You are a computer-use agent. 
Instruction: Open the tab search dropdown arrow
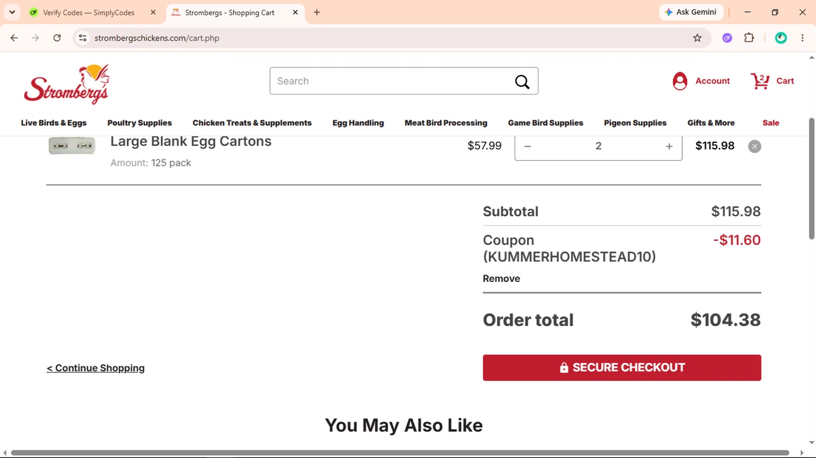[x=12, y=12]
